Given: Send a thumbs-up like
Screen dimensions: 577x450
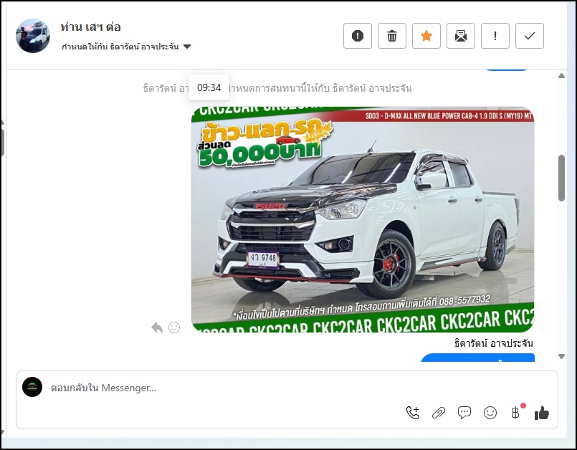Looking at the screenshot, I should point(542,413).
